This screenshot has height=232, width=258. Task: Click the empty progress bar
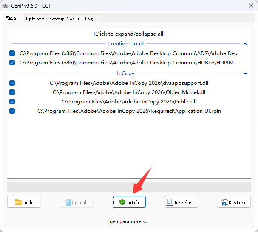point(129,187)
